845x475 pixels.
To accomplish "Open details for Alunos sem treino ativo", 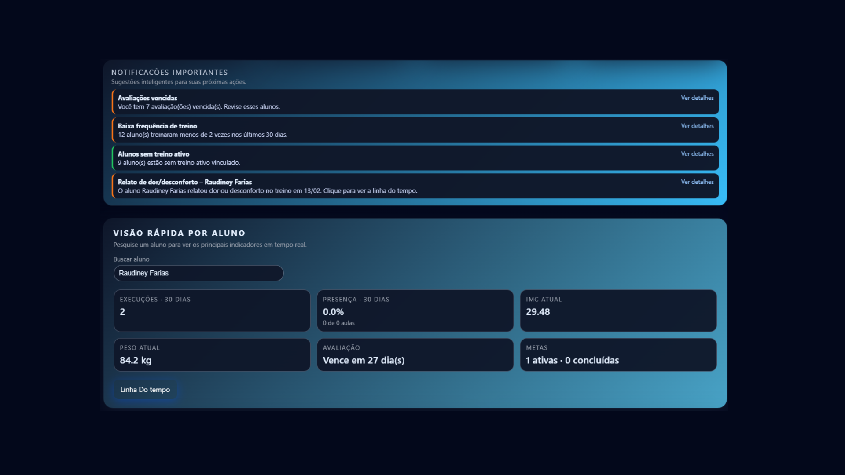I will pos(697,154).
